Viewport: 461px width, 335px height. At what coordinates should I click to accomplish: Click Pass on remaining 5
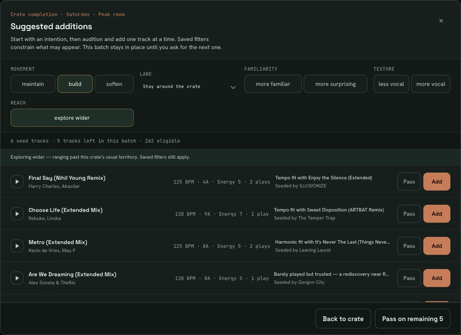coord(413,319)
